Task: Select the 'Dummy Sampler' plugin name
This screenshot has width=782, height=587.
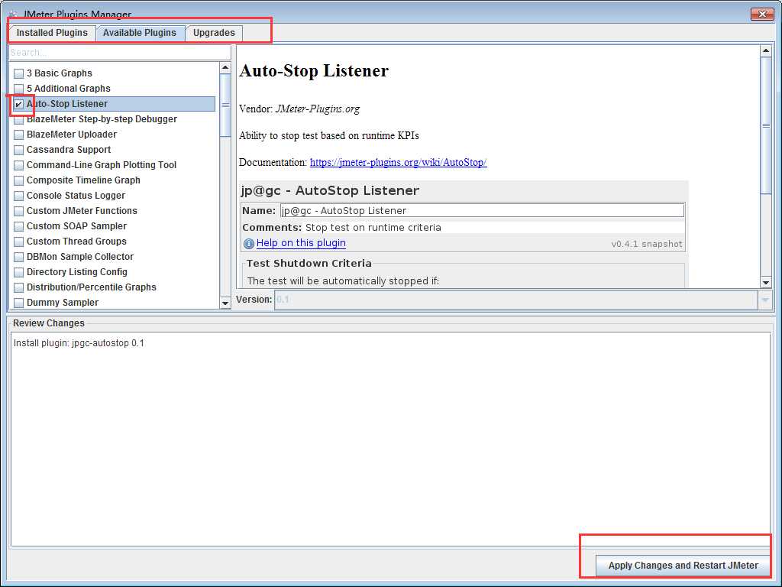Action: [x=63, y=303]
